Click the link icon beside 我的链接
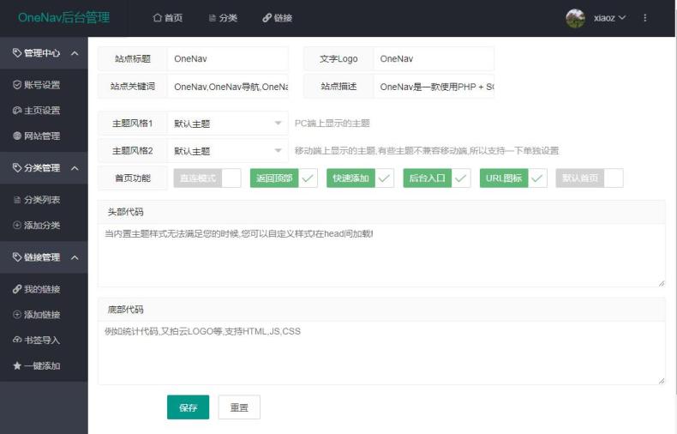Screen dimensions: 677x434 tap(17, 289)
